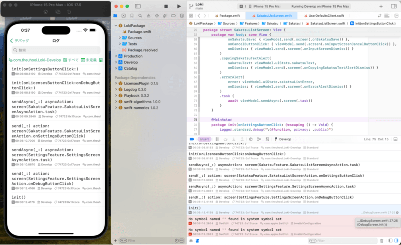Go back in editor history
Image resolution: width=401 pixels, height=245 pixels.
point(199,16)
